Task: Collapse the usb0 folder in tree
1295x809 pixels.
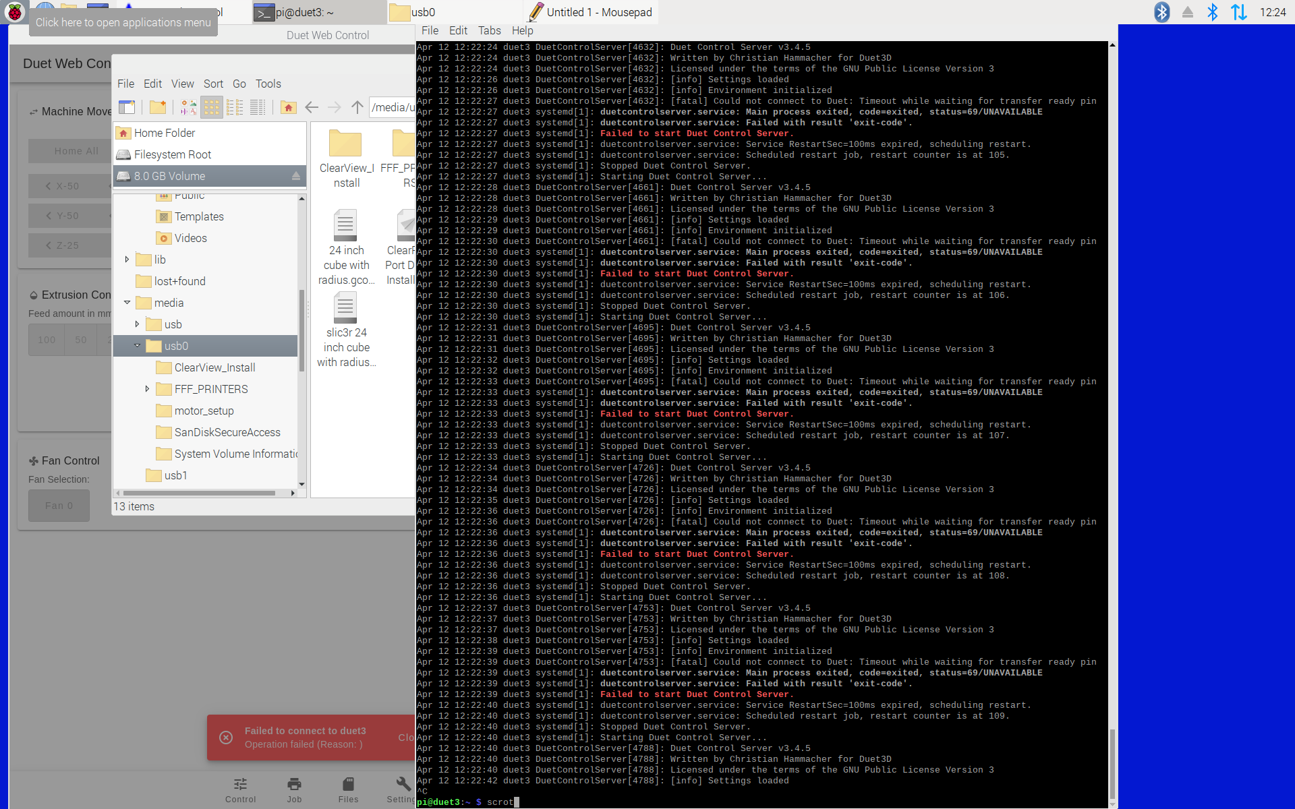Action: coord(137,346)
